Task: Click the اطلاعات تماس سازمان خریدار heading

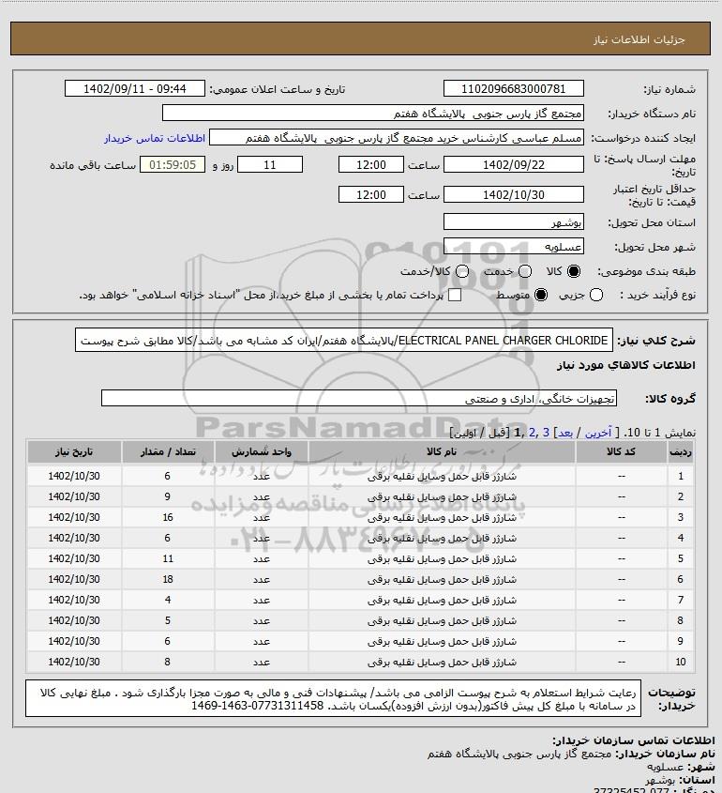Action: coord(634,740)
